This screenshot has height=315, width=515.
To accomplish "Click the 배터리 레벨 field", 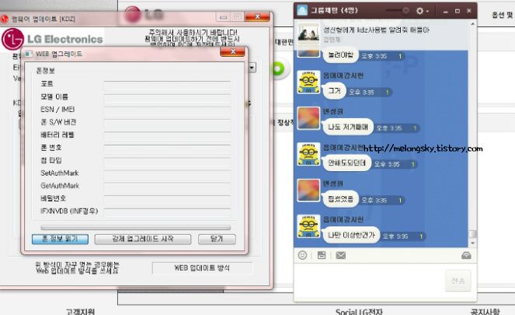I will pos(167,135).
